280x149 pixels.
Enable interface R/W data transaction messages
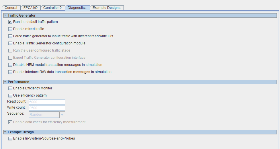10,72
